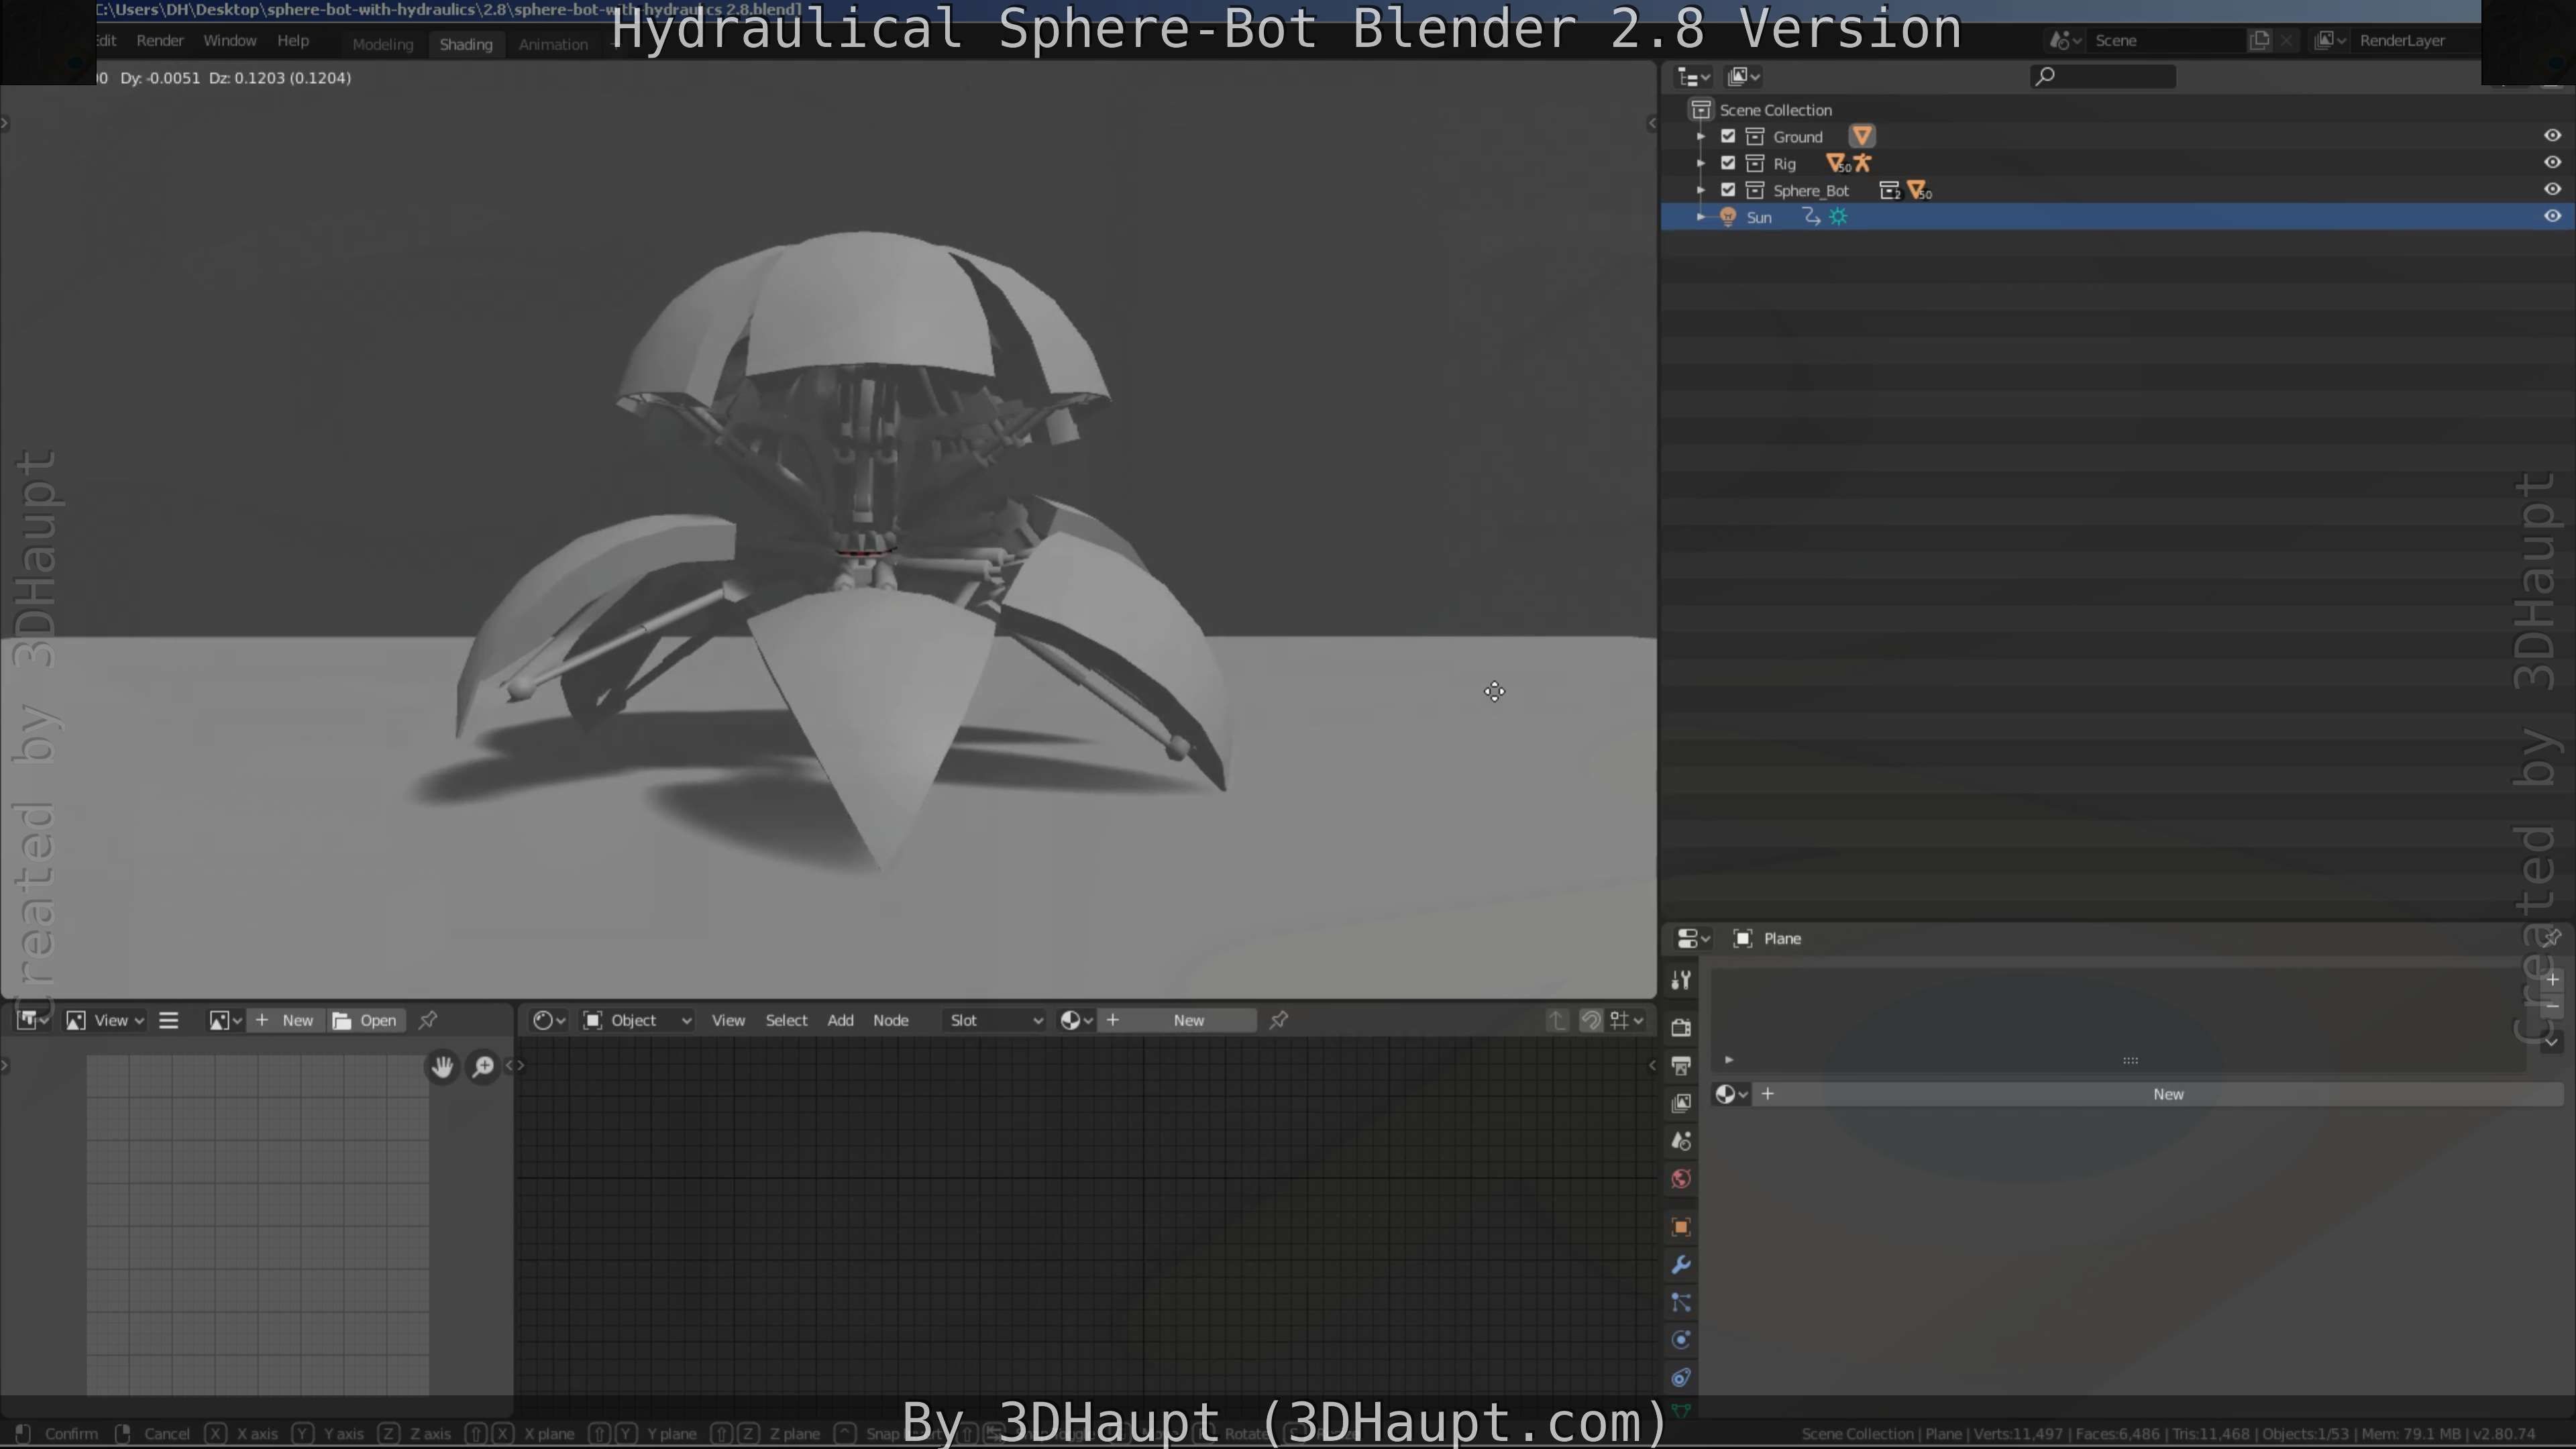This screenshot has width=2576, height=1449.
Task: Open the Scene properties tab
Action: (x=1681, y=1141)
